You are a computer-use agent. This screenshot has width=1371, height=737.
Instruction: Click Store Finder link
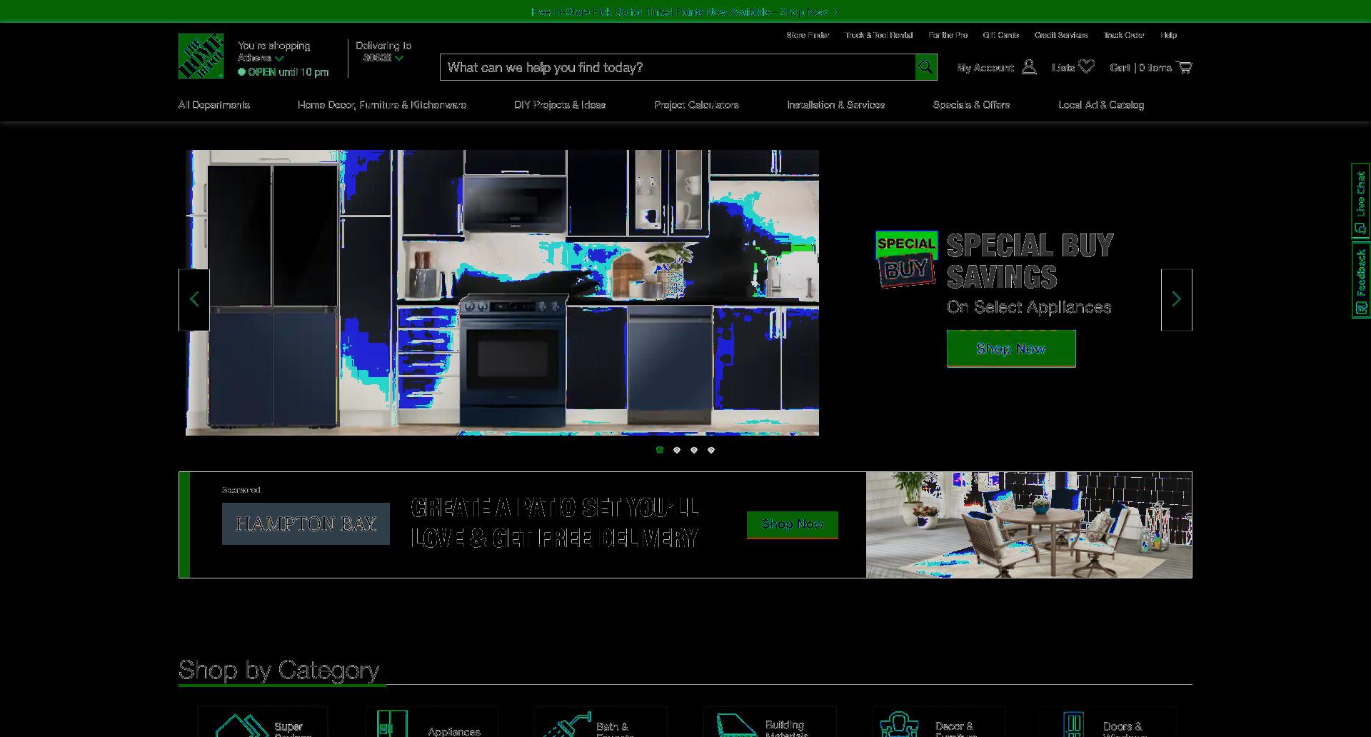coord(808,35)
